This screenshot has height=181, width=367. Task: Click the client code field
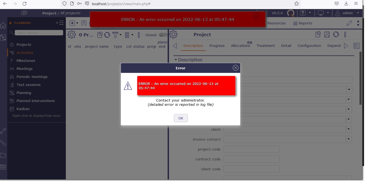point(251,169)
